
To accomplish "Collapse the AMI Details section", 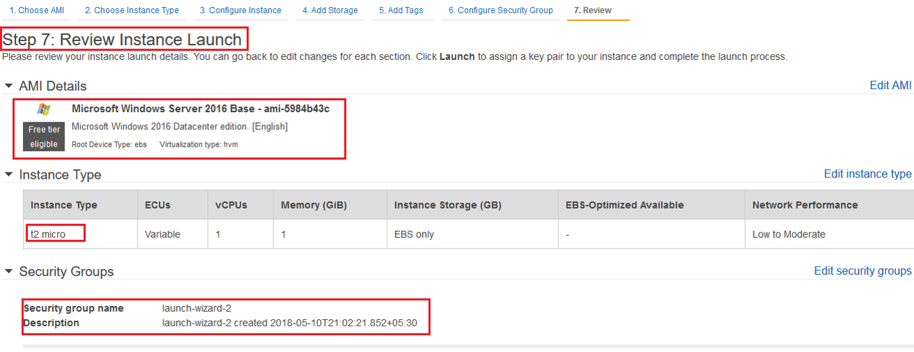I will click(8, 86).
